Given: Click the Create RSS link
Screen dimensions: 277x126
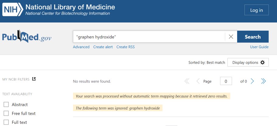Looking at the screenshot, I should 125,47.
